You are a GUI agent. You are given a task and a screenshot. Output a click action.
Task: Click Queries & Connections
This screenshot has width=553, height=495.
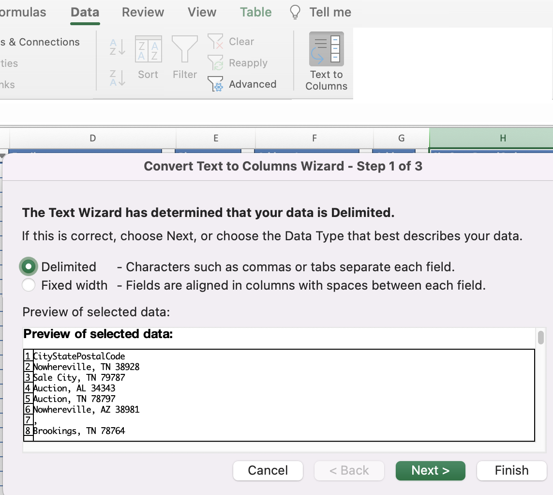click(40, 42)
